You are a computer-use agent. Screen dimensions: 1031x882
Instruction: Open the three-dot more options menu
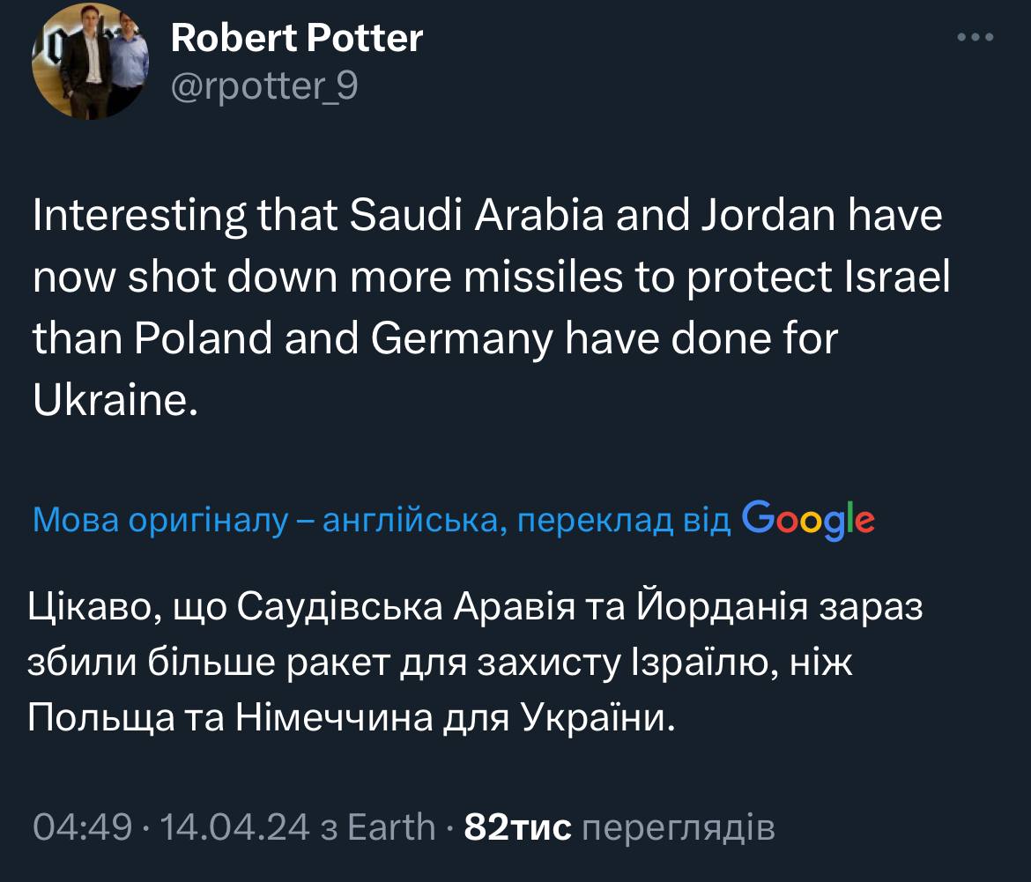[975, 38]
